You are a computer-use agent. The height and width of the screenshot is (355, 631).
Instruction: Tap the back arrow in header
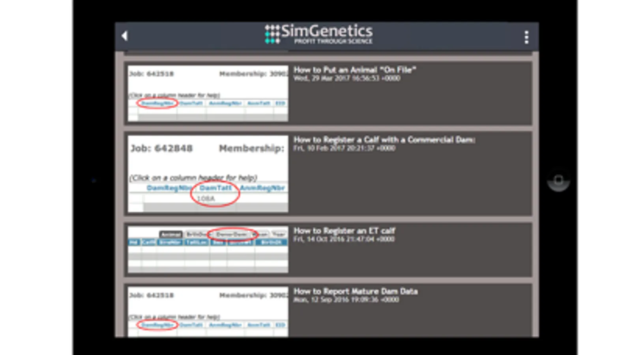point(125,36)
